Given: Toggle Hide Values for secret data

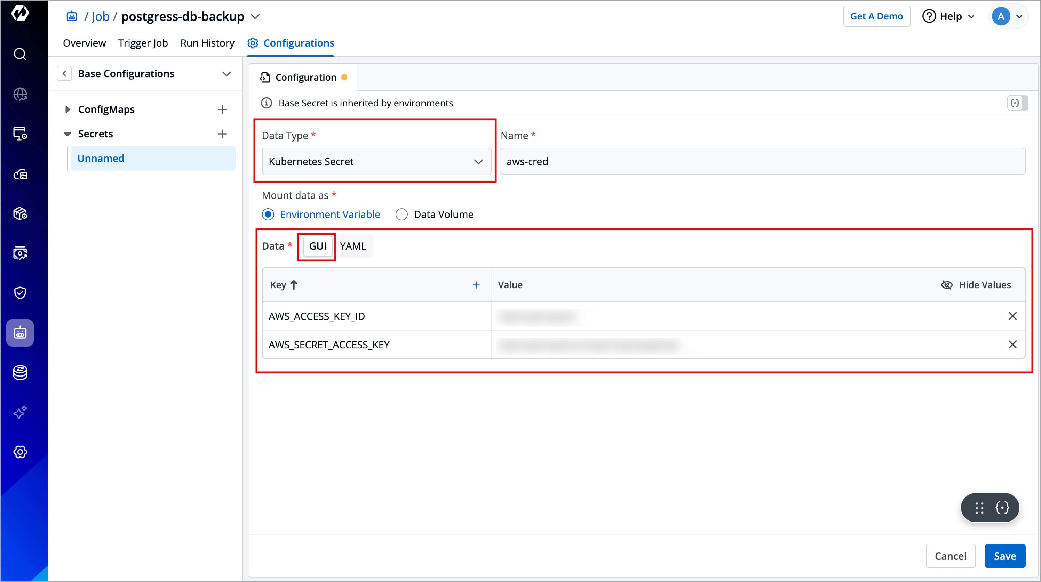Looking at the screenshot, I should (x=976, y=285).
